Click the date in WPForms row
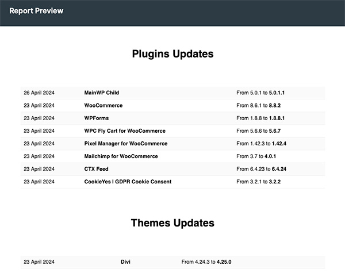 (39, 118)
